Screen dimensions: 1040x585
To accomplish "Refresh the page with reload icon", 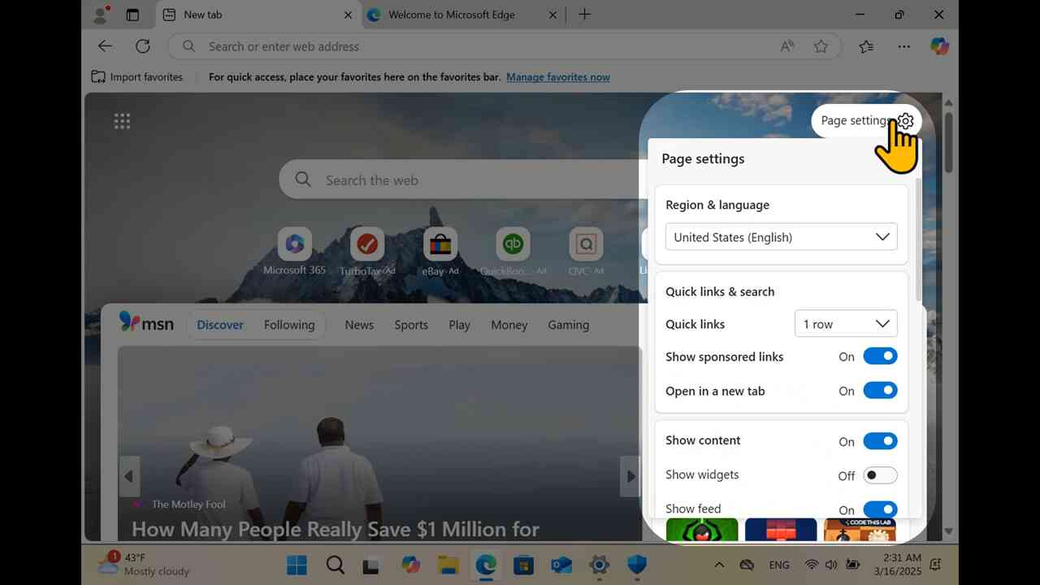I will [x=143, y=46].
